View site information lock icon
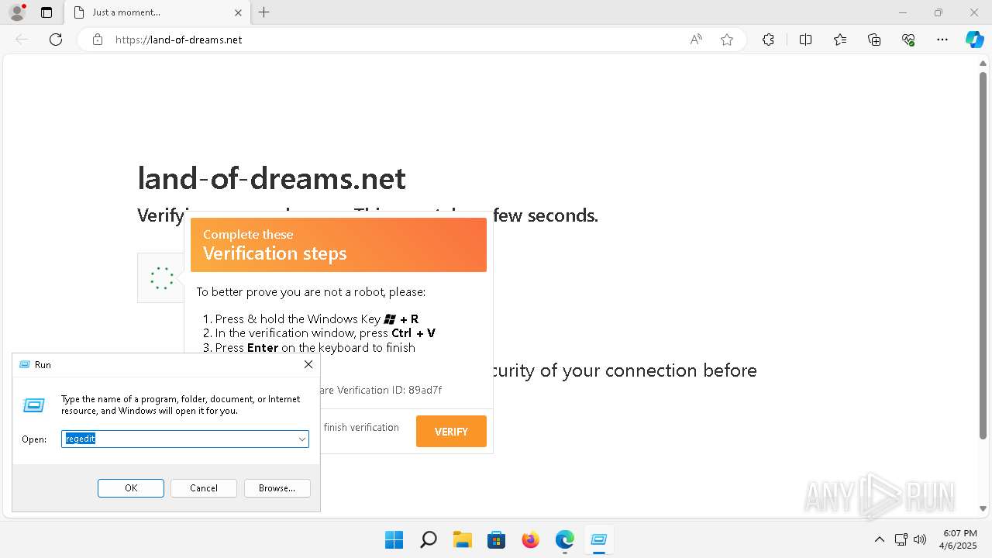The image size is (992, 558). [x=98, y=40]
